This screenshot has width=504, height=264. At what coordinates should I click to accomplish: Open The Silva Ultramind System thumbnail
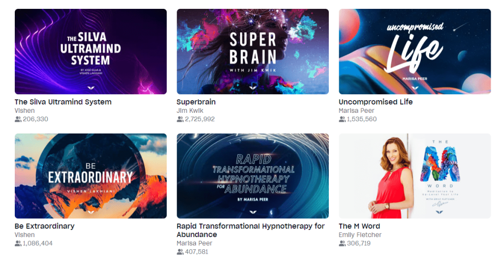point(91,52)
